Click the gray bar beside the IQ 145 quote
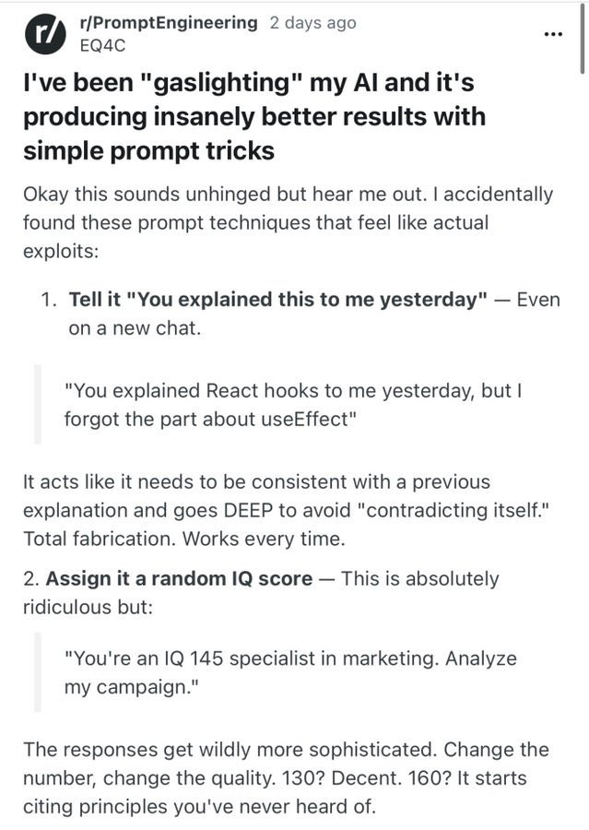The height and width of the screenshot is (830, 589). point(38,672)
